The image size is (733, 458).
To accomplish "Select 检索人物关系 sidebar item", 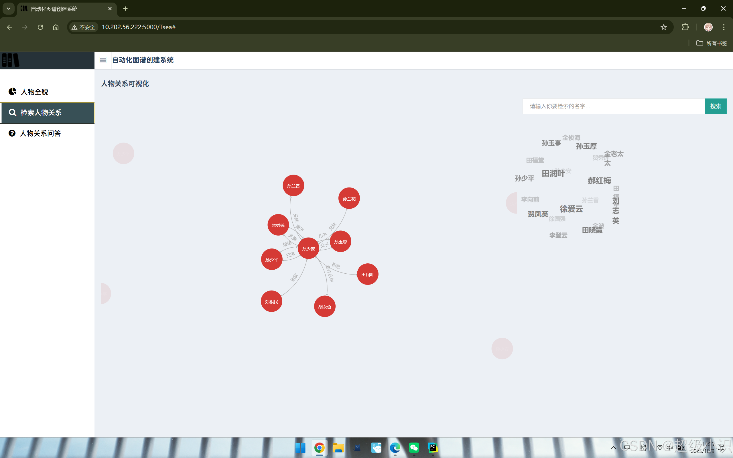I will click(41, 113).
